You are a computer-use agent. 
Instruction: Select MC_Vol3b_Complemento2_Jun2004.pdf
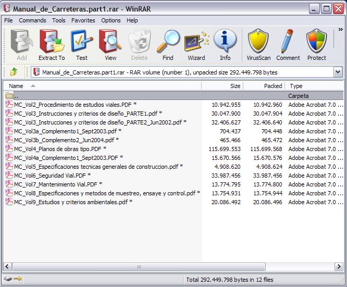point(66,140)
